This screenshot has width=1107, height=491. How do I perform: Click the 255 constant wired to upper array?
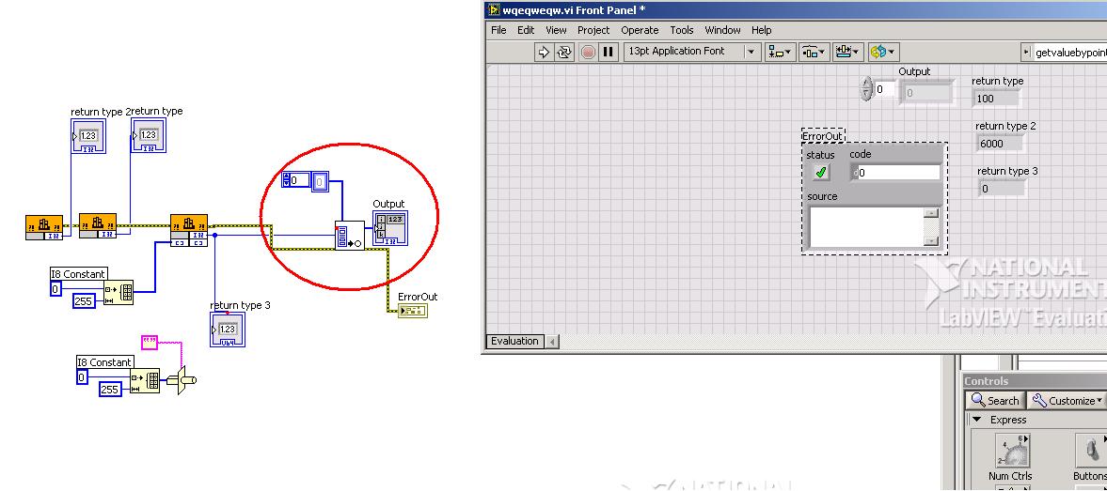pyautogui.click(x=84, y=301)
